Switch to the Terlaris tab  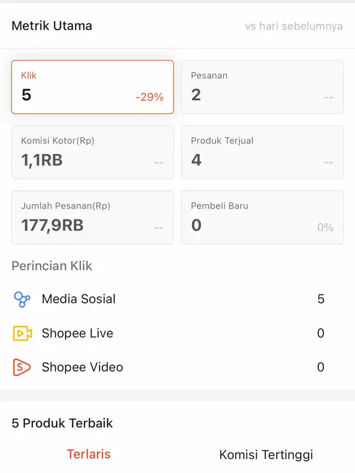pos(89,454)
